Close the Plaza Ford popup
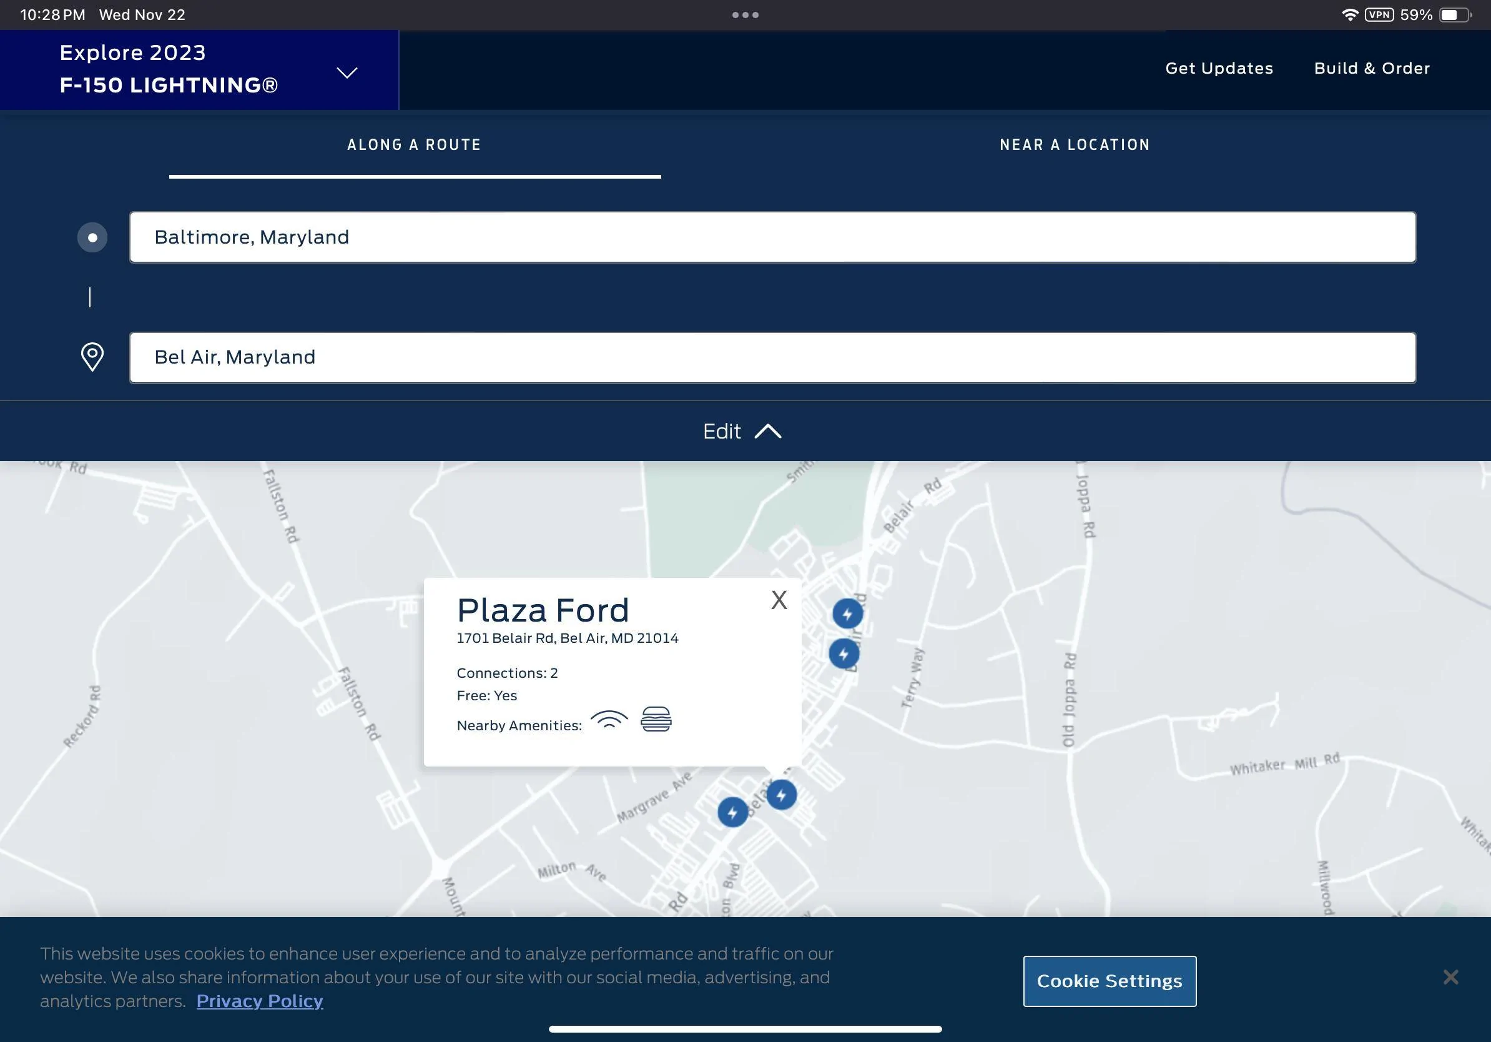This screenshot has width=1491, height=1042. click(779, 600)
